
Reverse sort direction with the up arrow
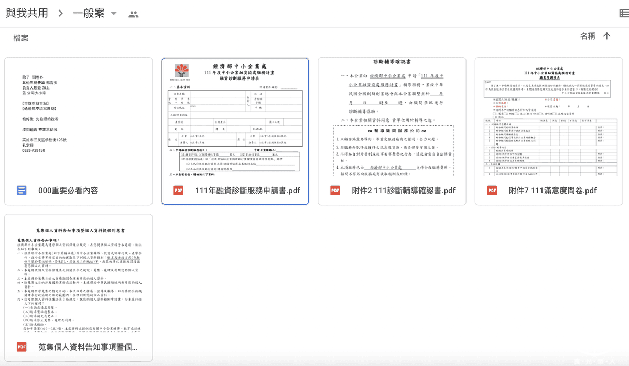[607, 36]
